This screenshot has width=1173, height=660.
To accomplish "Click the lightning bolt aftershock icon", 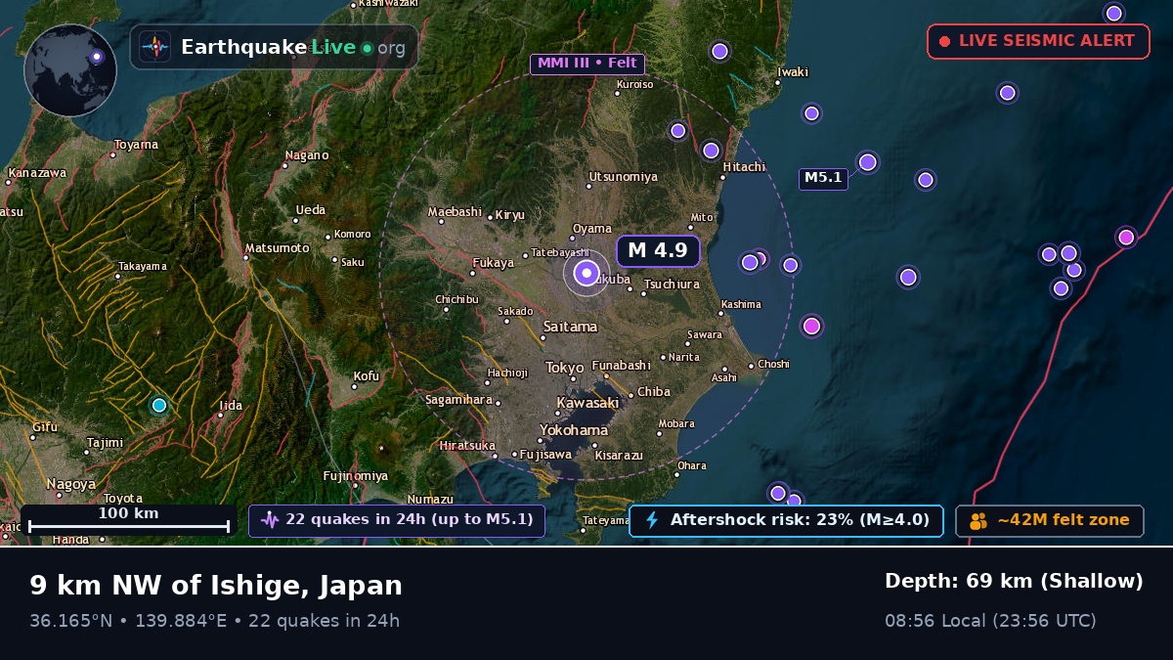I will click(652, 520).
